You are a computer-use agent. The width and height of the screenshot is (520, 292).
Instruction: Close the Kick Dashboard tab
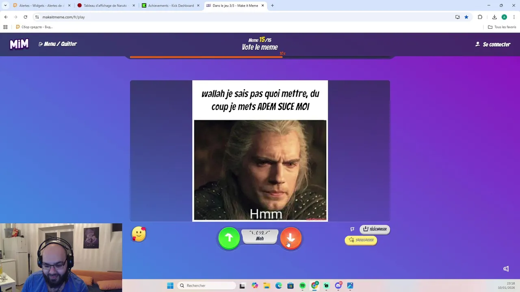[x=198, y=6]
